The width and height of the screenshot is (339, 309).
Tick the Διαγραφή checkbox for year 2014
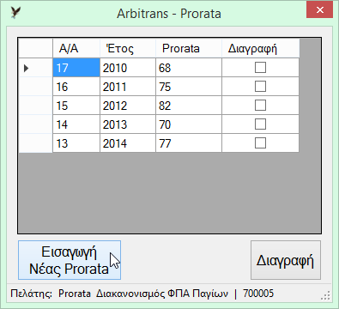coord(260,143)
